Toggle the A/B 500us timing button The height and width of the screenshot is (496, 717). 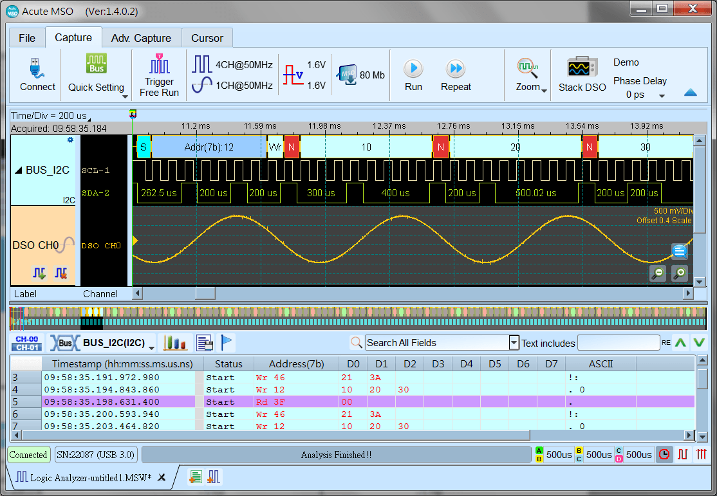(x=559, y=454)
